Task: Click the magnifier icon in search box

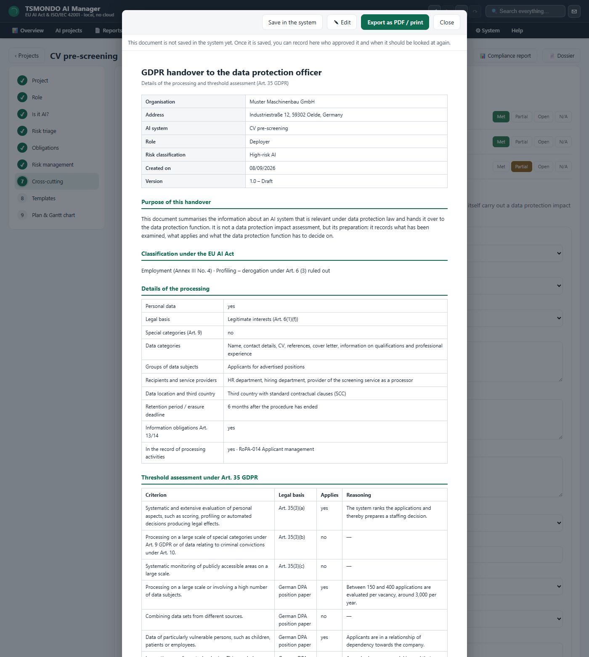Action: [494, 11]
